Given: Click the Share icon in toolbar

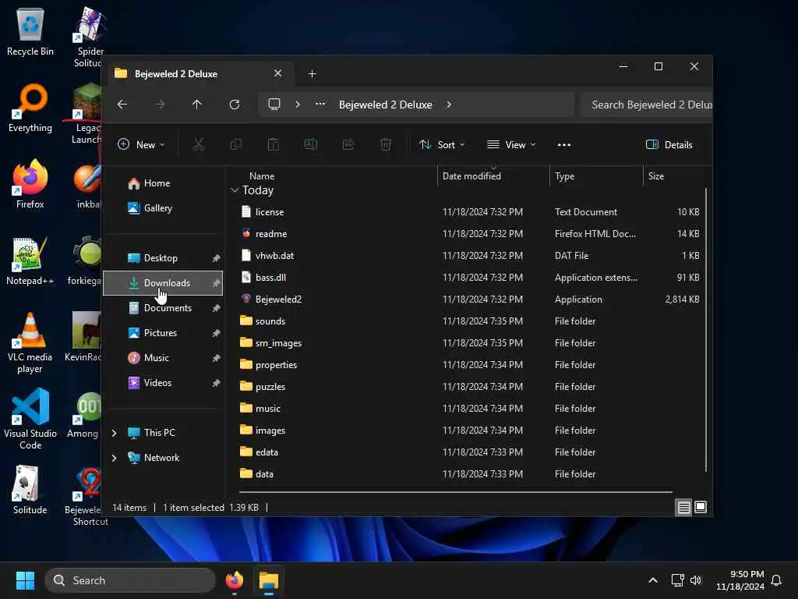Looking at the screenshot, I should click(x=348, y=144).
